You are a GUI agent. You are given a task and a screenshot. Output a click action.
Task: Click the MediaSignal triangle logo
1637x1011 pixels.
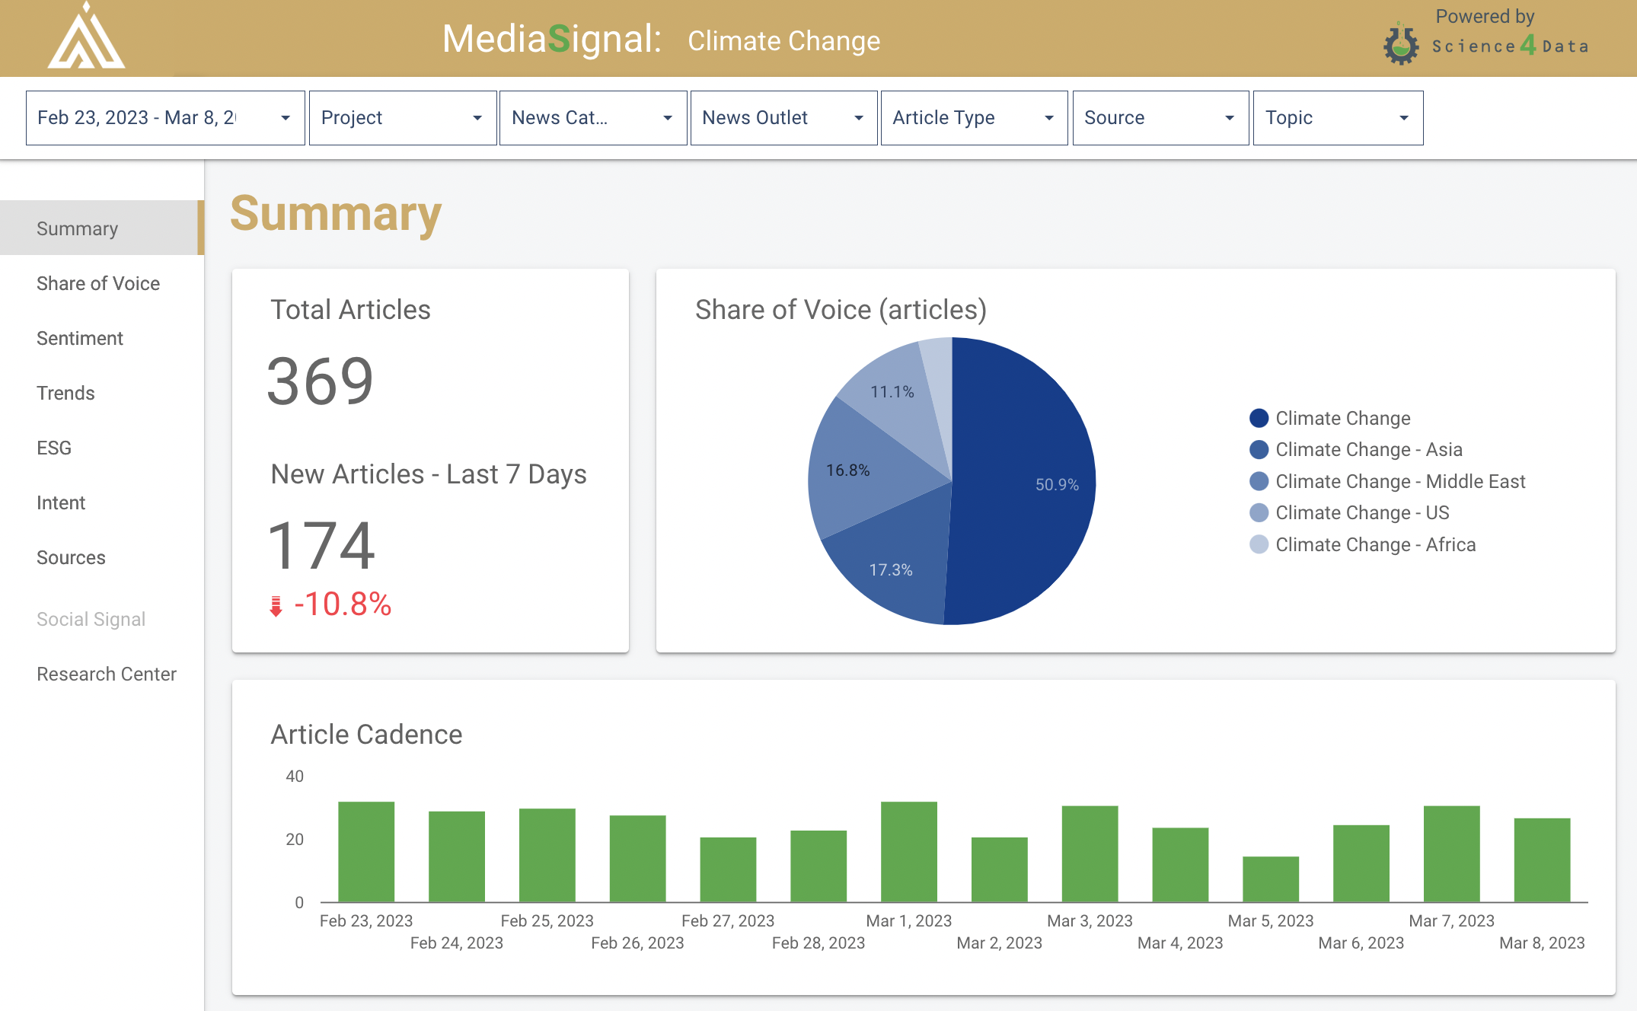pyautogui.click(x=86, y=36)
